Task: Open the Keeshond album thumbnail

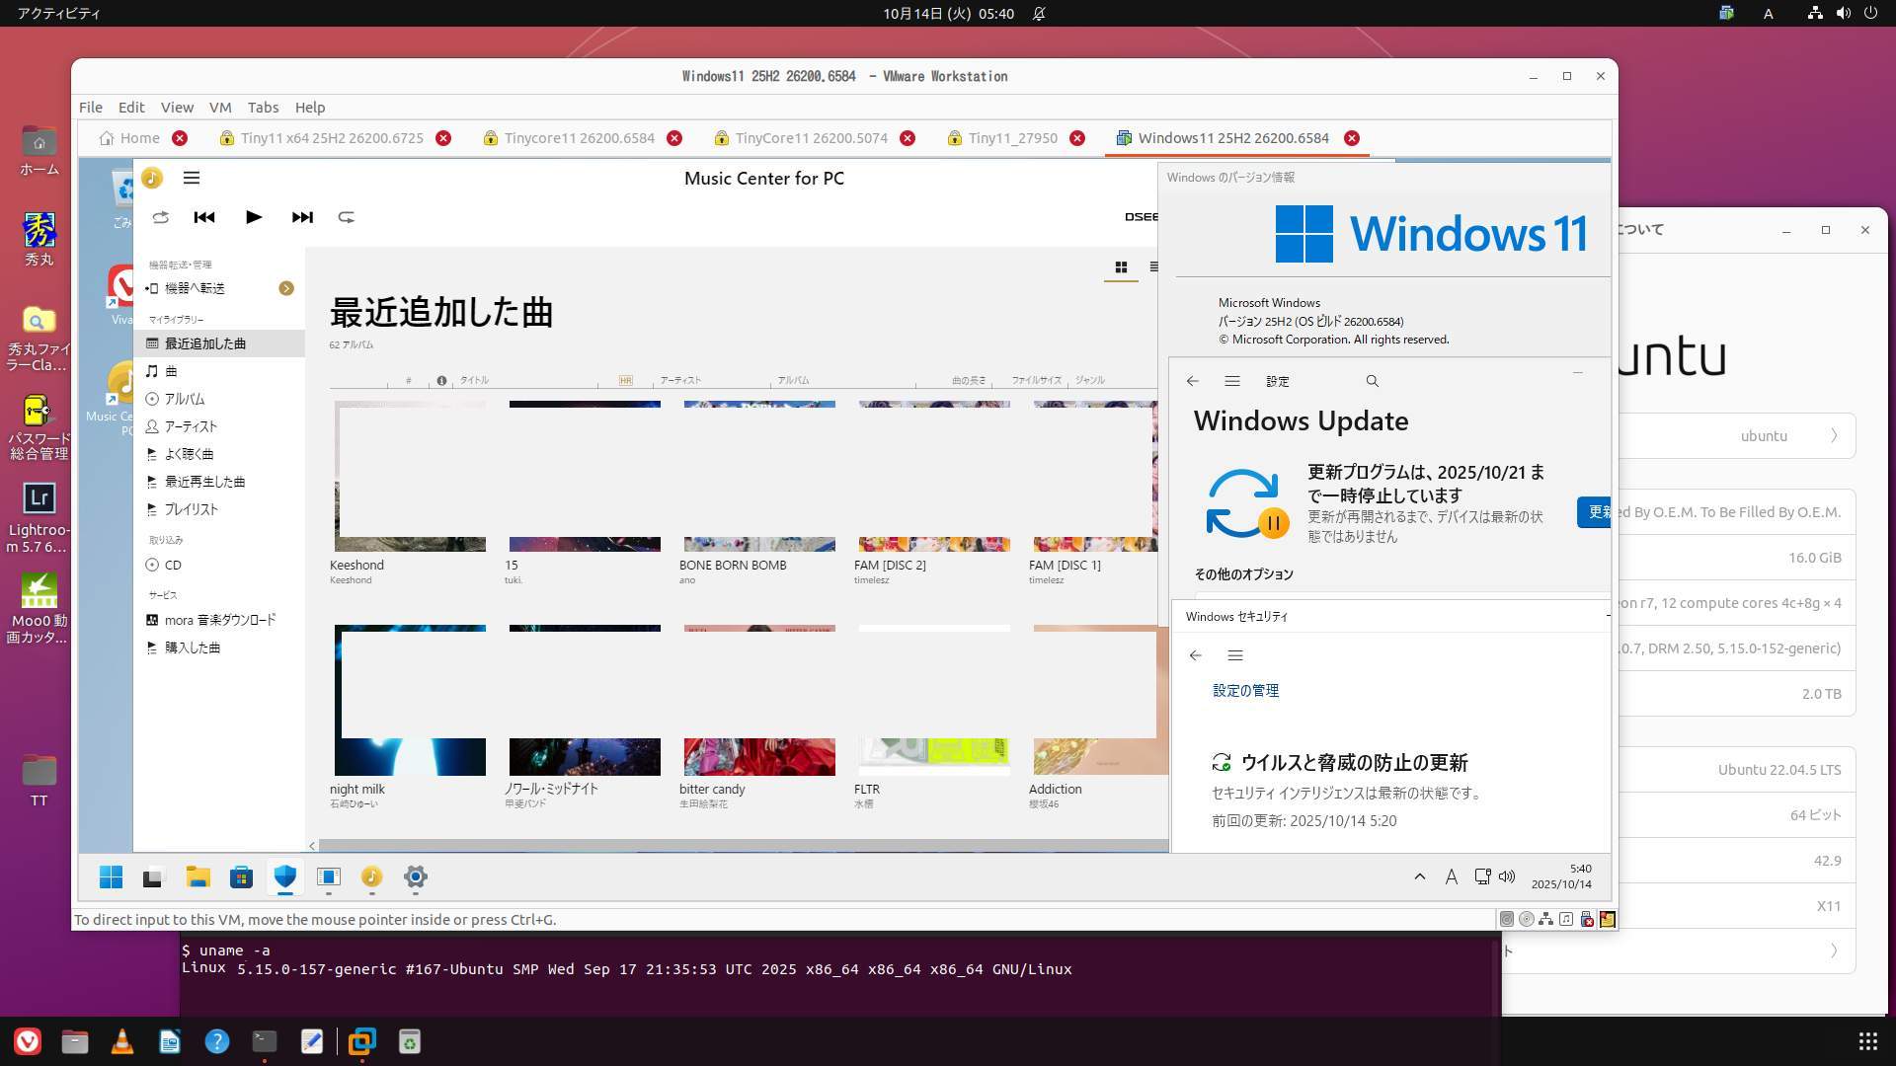Action: coord(410,476)
